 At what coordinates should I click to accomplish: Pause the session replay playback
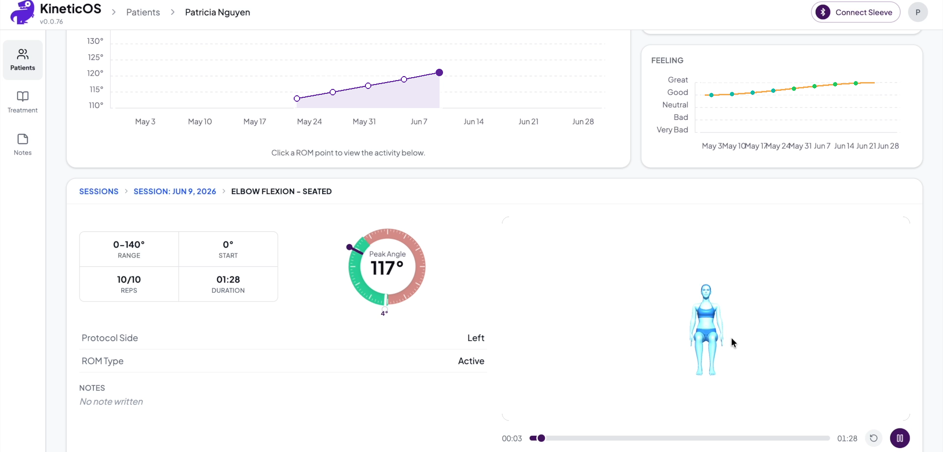point(900,438)
